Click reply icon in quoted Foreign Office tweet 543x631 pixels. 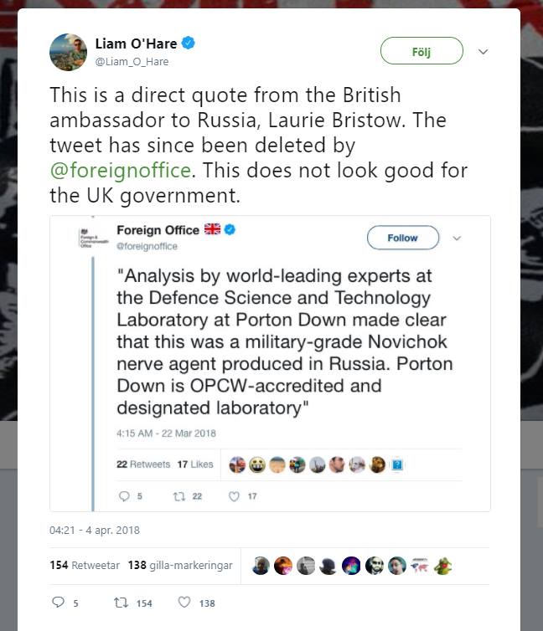click(x=125, y=496)
